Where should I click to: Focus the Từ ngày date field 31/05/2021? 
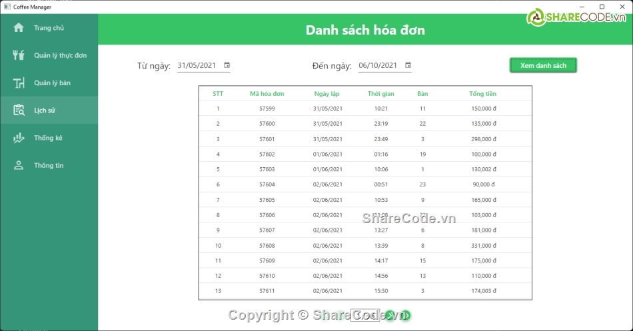click(203, 65)
